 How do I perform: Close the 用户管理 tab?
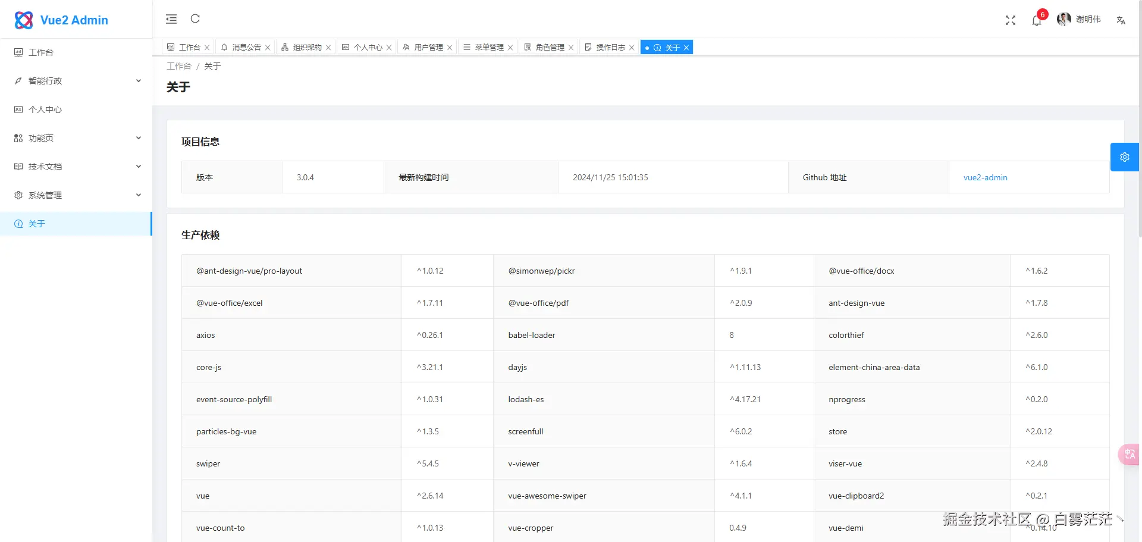tap(450, 48)
